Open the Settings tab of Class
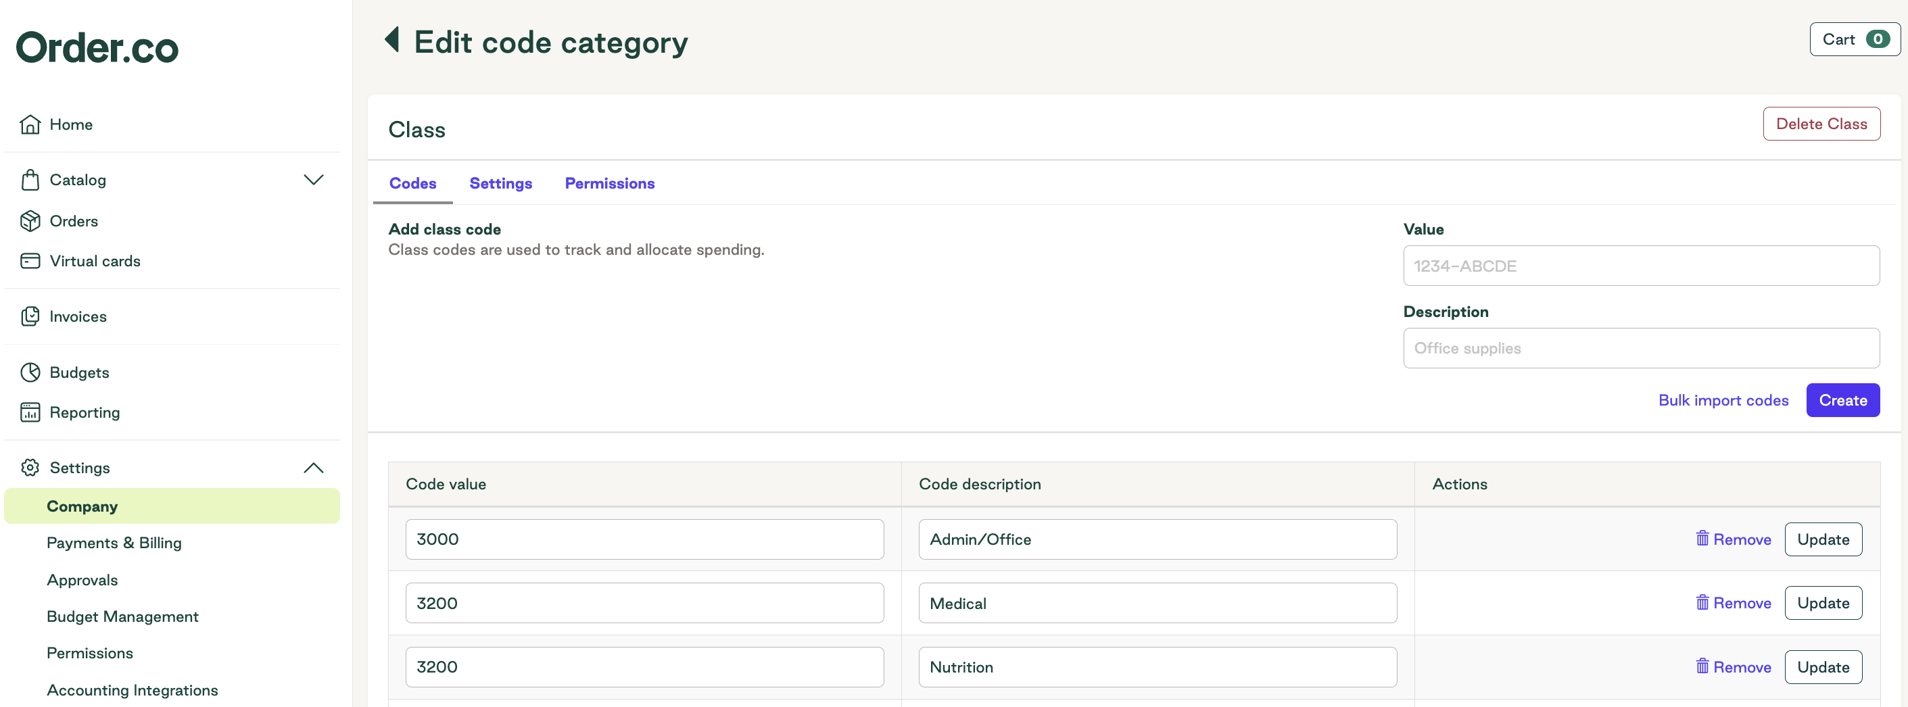The image size is (1908, 707). click(501, 184)
